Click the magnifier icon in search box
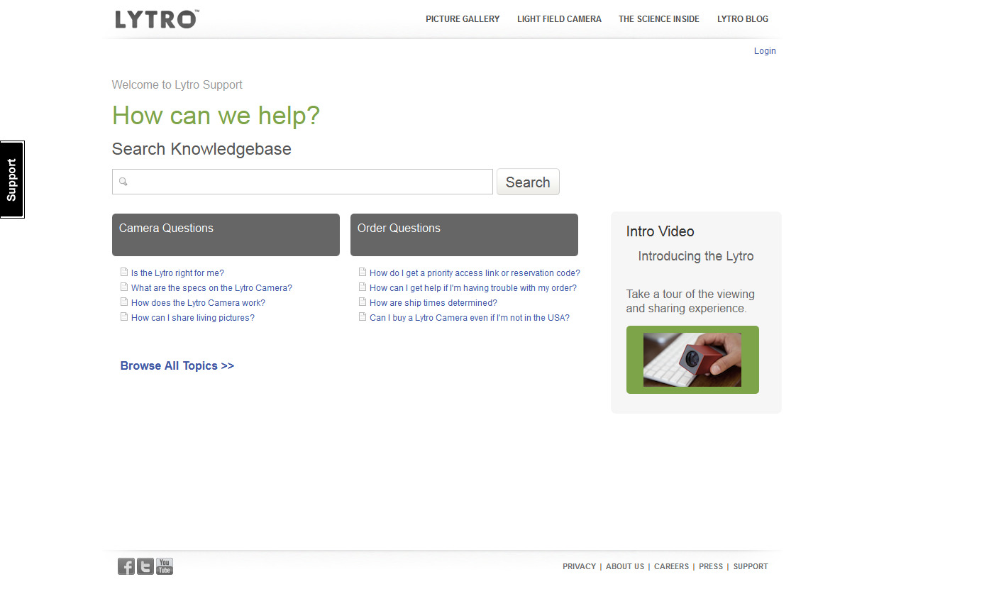Screen dimensions: 984x611 coord(123,182)
